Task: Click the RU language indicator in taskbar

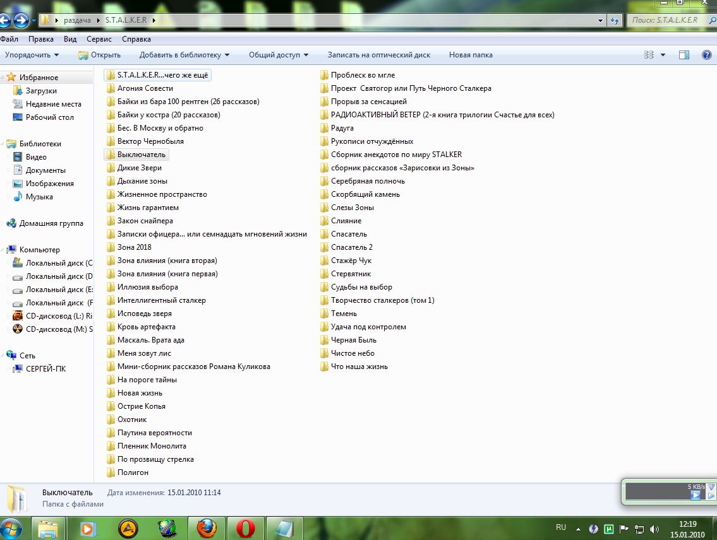Action: tap(560, 527)
